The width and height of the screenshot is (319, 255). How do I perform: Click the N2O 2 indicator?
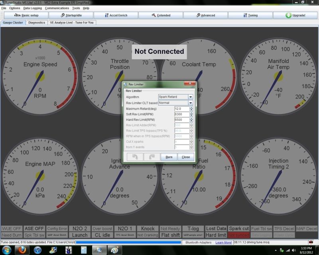coord(80,229)
